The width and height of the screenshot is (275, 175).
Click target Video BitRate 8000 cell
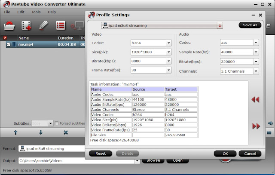tap(181, 125)
